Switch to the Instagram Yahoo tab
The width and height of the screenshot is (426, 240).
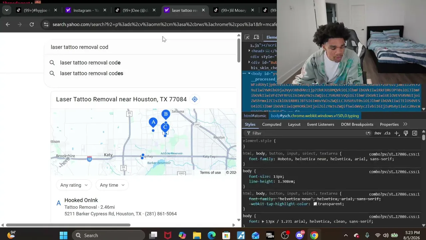(x=86, y=10)
